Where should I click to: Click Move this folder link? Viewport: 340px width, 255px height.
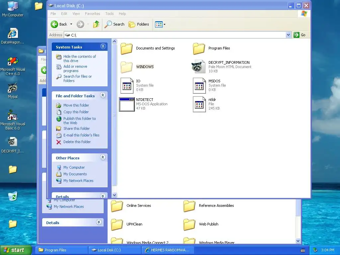pyautogui.click(x=76, y=105)
